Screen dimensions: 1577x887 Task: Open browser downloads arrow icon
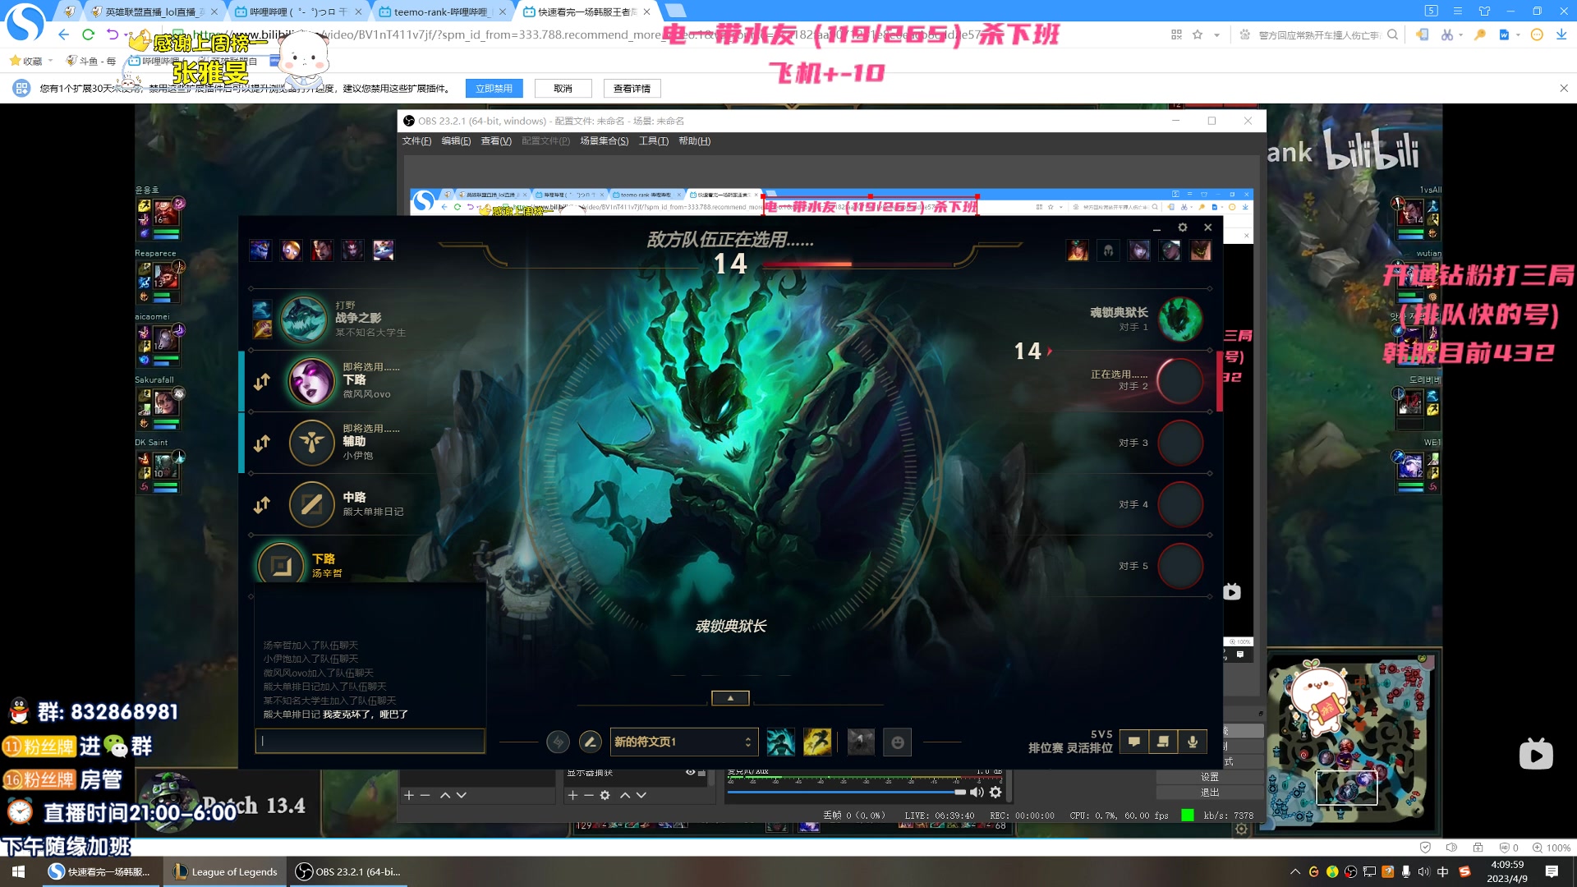coord(1561,34)
